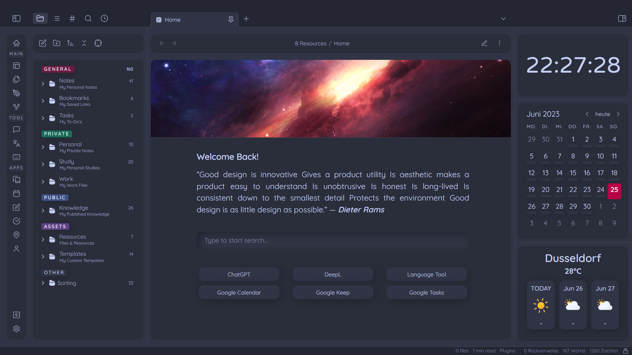632x355 pixels.
Task: Open the Calendar icon in the ribbon
Action: 16,194
